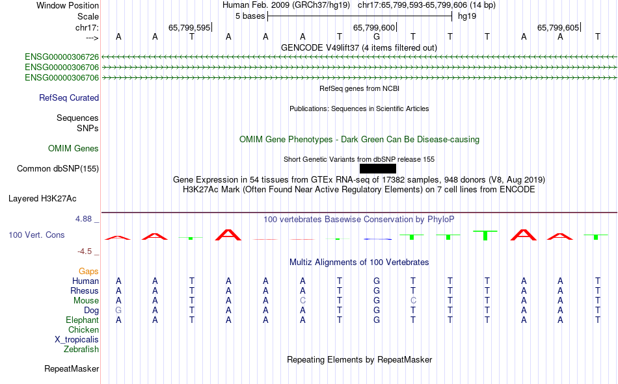
Task: Open the Repeating Elements by RepeatMasker title
Action: pos(359,359)
